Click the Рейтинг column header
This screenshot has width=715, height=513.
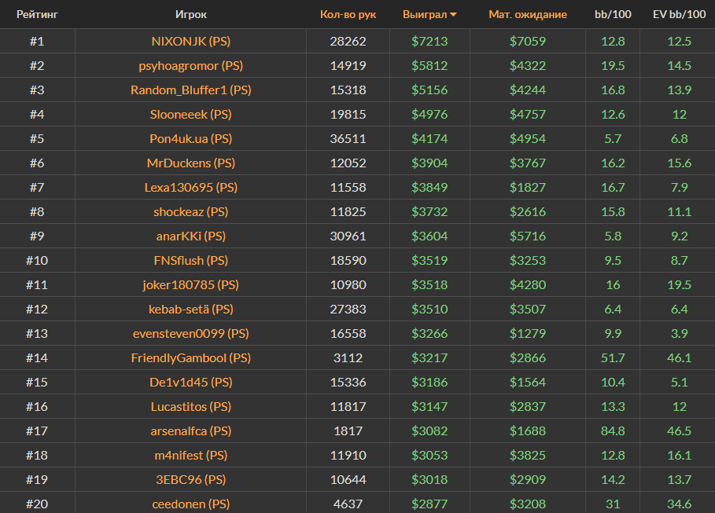pos(37,14)
